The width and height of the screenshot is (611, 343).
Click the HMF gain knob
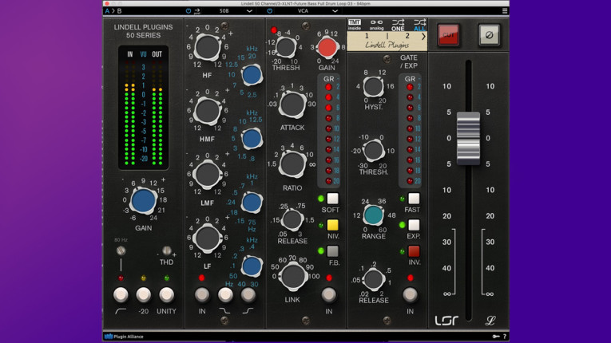[x=208, y=111]
